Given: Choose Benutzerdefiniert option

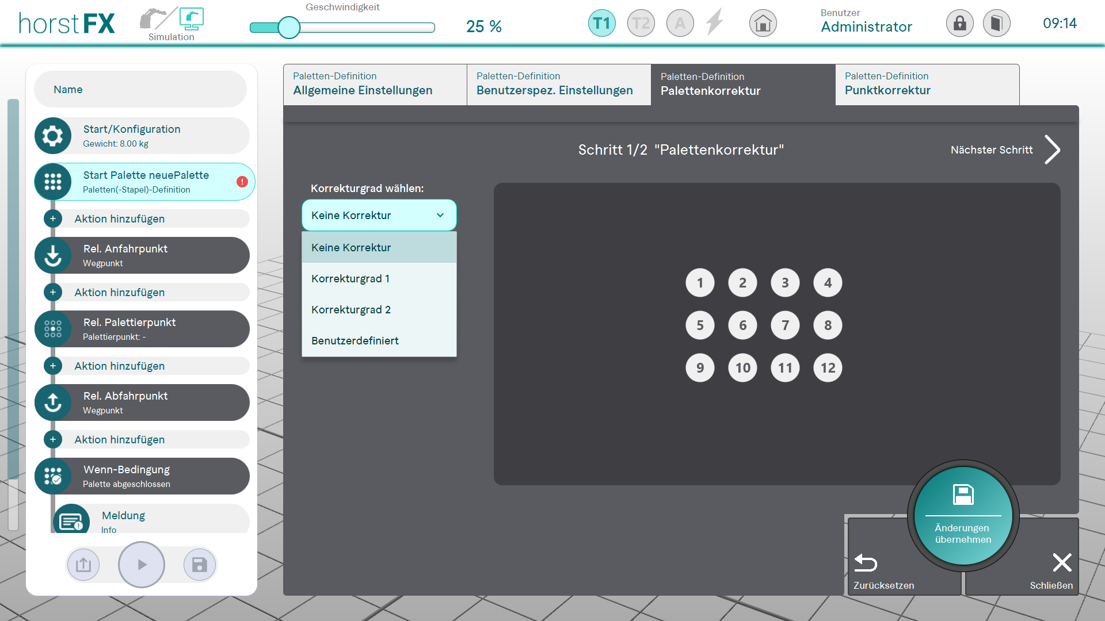Looking at the screenshot, I should (x=355, y=341).
